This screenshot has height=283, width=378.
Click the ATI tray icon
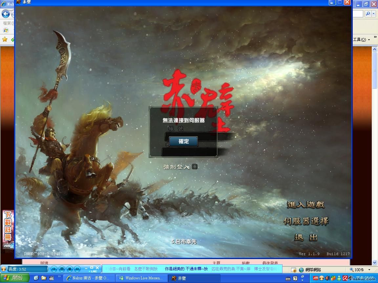click(316, 278)
